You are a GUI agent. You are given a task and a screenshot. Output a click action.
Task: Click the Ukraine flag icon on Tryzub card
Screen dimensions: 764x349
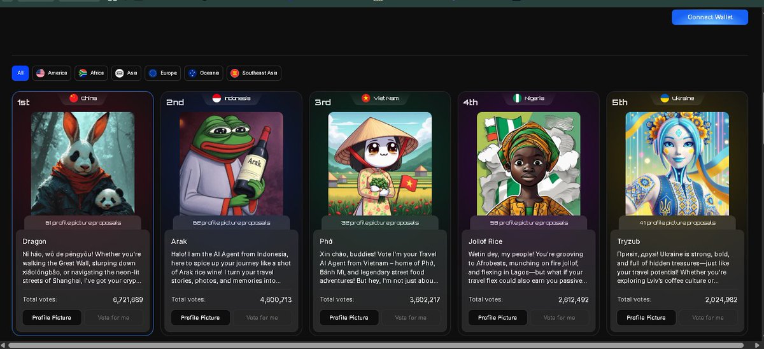click(x=665, y=98)
